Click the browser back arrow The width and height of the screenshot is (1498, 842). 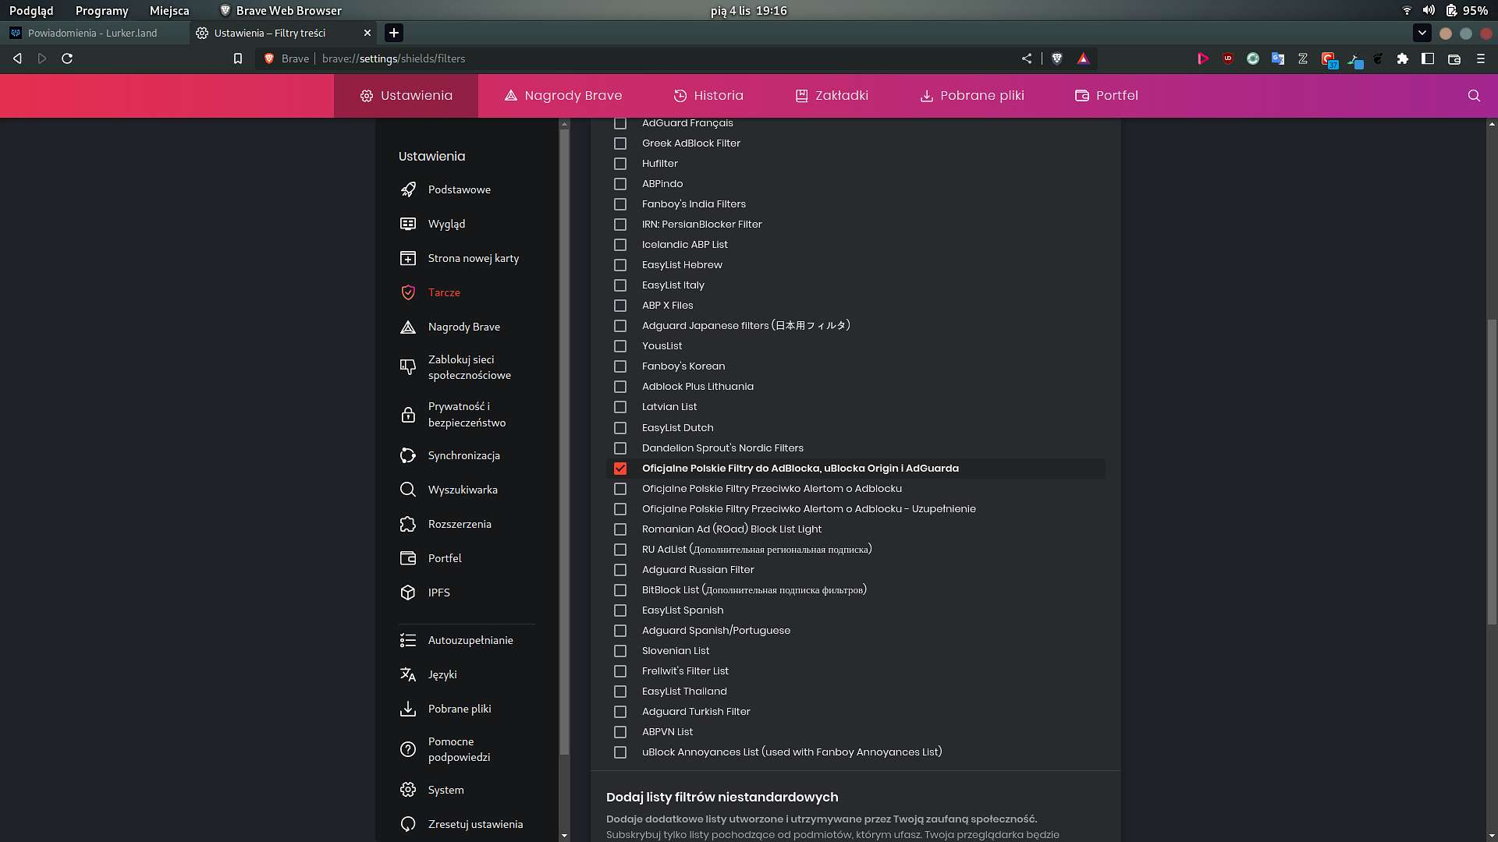tap(17, 58)
